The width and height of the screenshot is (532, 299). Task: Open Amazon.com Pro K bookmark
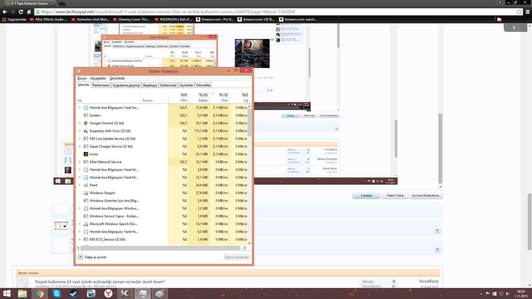pos(215,19)
